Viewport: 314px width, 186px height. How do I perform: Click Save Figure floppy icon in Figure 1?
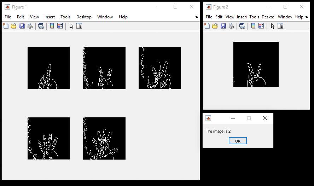[x=22, y=26]
